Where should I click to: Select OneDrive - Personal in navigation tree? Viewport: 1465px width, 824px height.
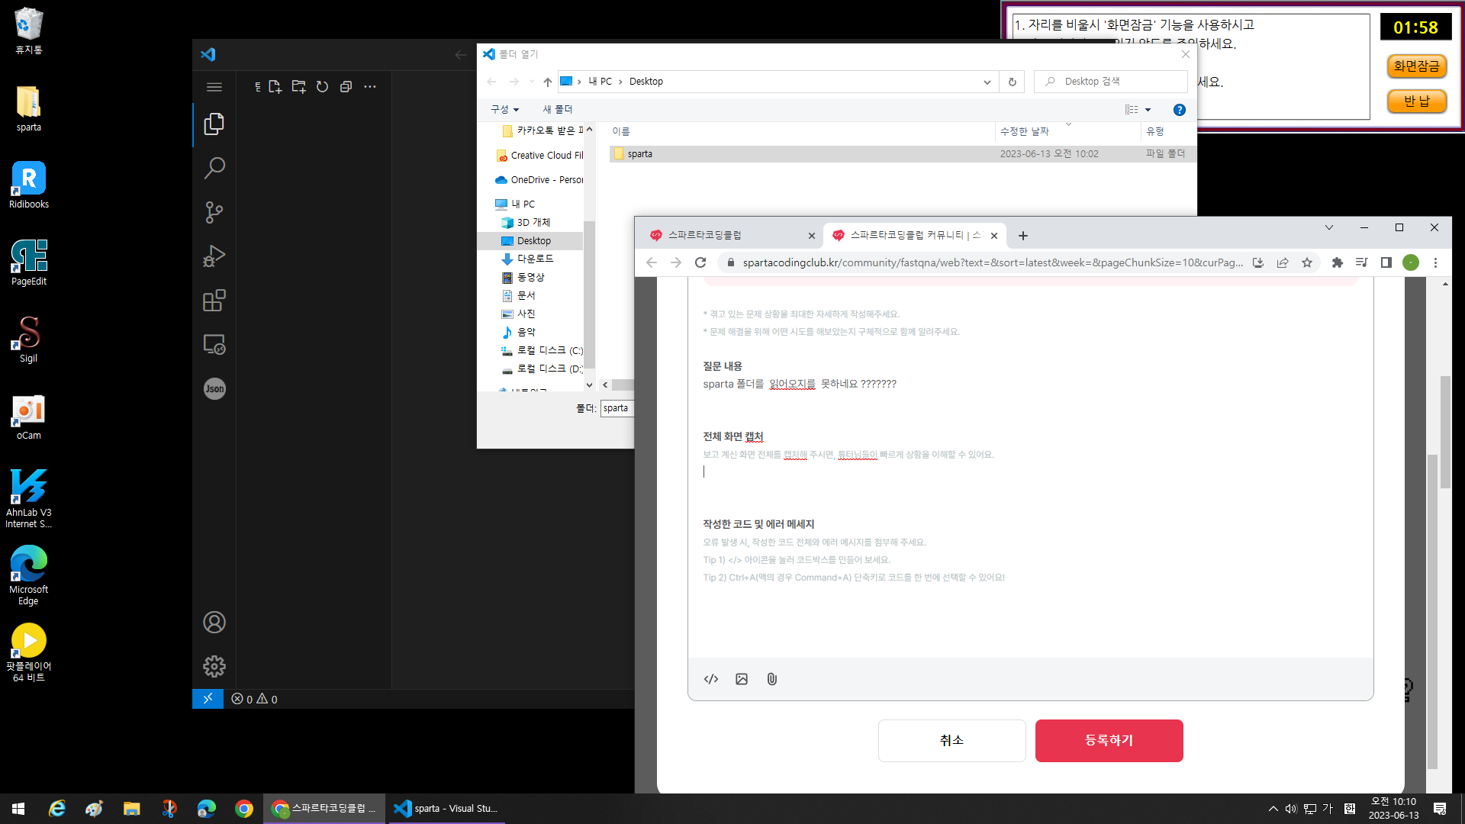click(x=537, y=180)
